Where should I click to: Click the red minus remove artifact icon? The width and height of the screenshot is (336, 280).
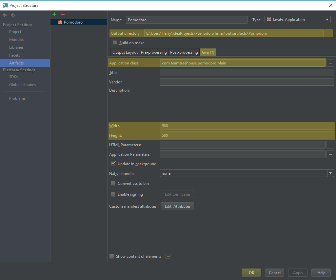[x=63, y=14]
